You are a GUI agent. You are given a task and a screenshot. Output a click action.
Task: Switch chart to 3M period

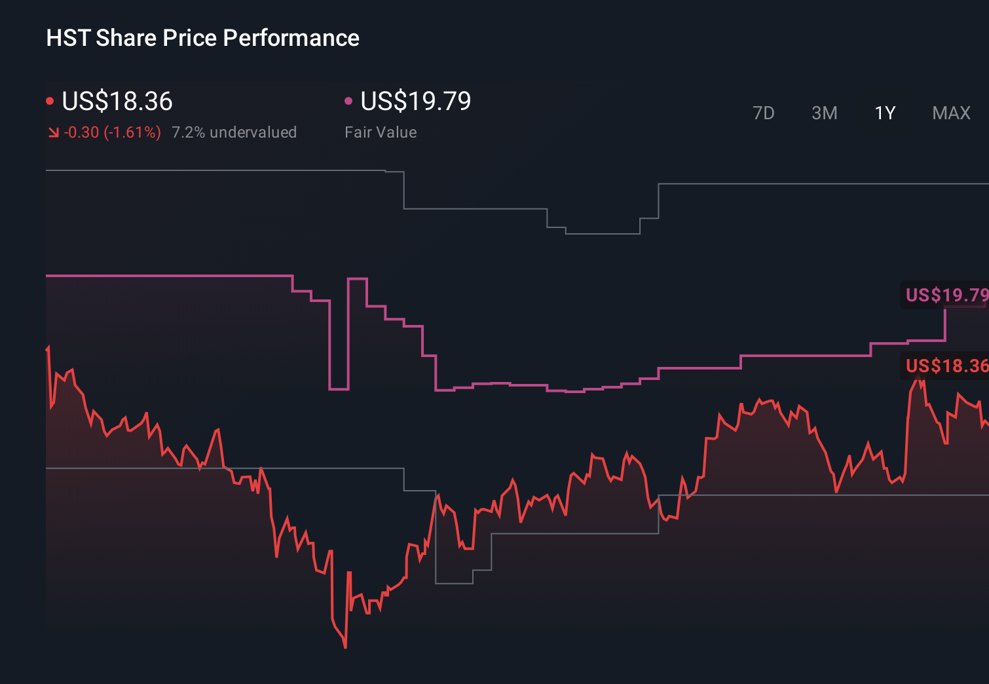pos(824,113)
